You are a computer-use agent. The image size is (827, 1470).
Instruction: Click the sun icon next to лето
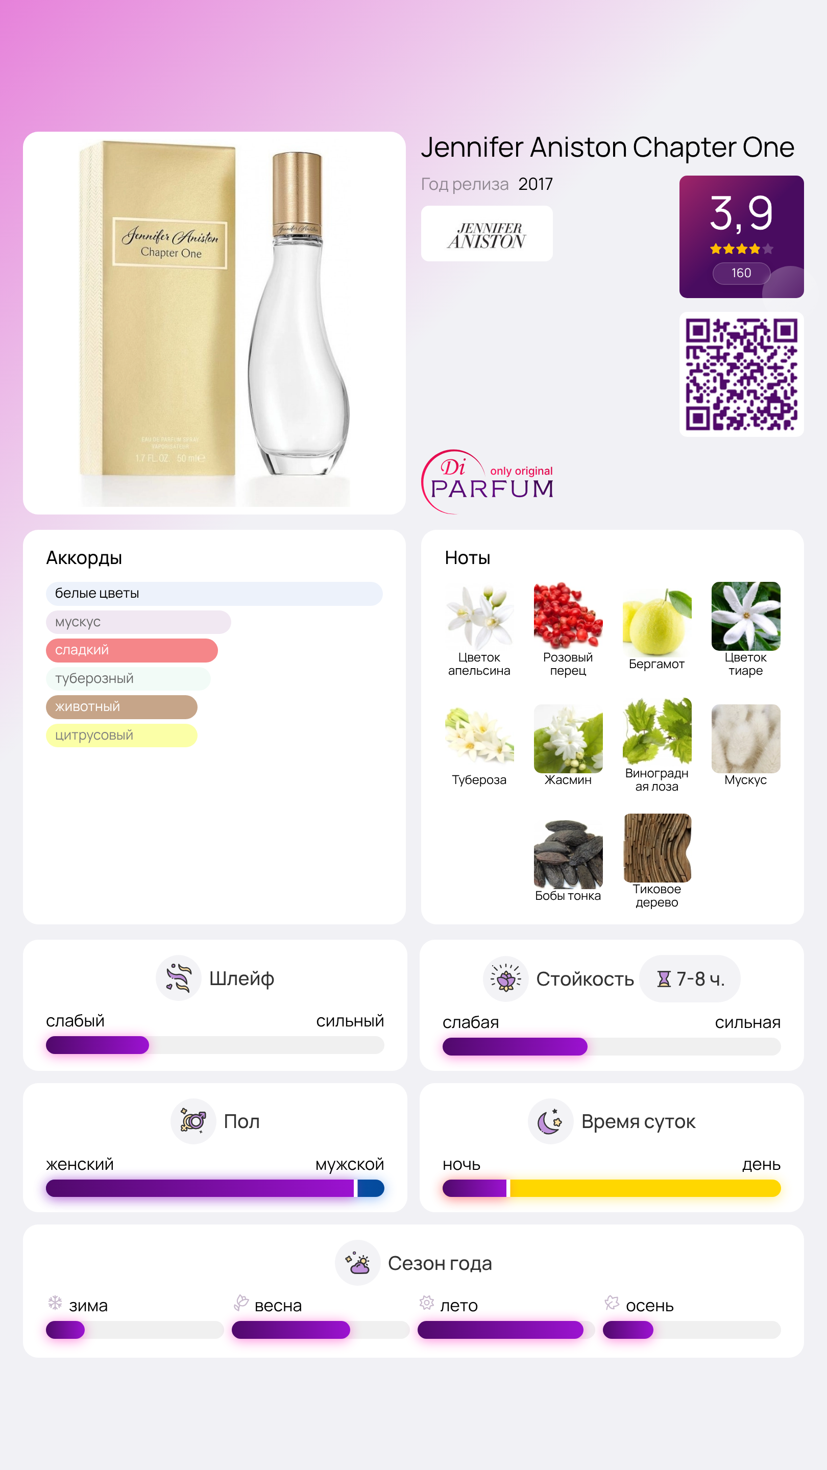click(x=426, y=1303)
